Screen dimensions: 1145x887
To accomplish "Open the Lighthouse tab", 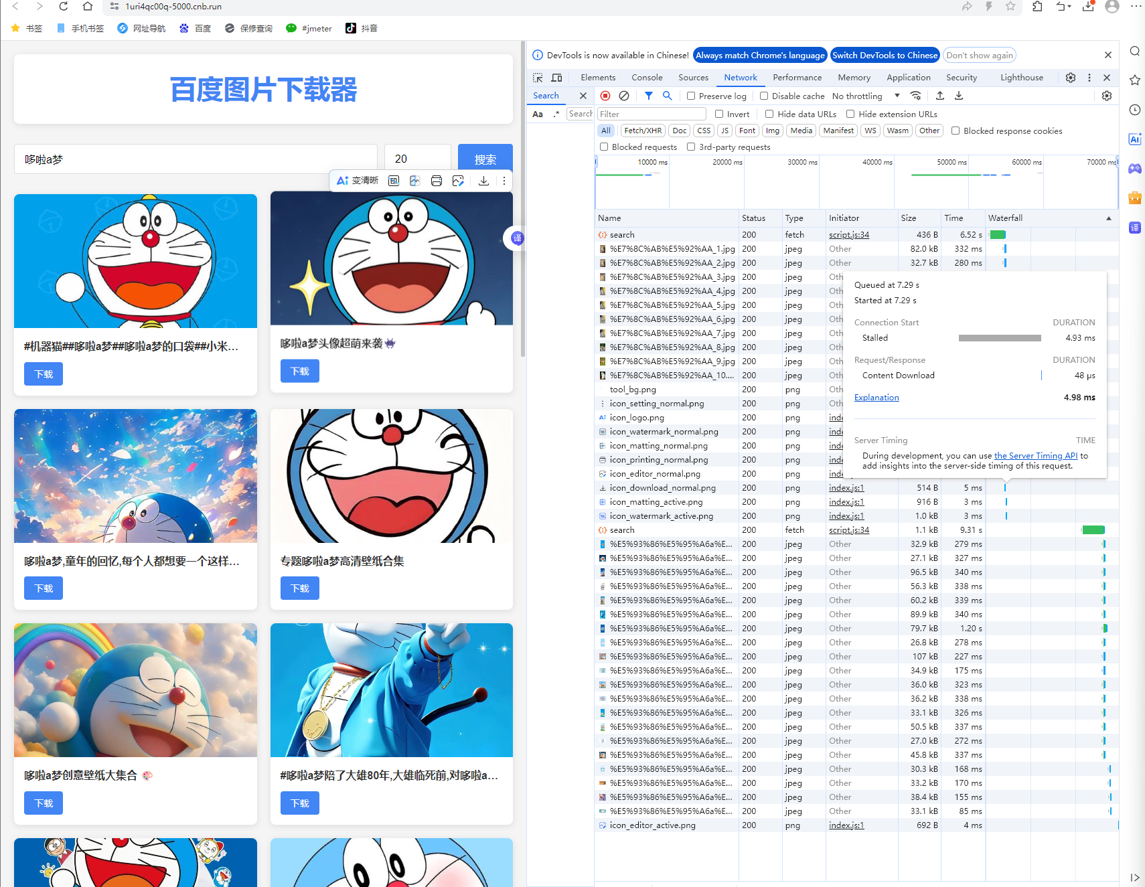I will 1022,78.
